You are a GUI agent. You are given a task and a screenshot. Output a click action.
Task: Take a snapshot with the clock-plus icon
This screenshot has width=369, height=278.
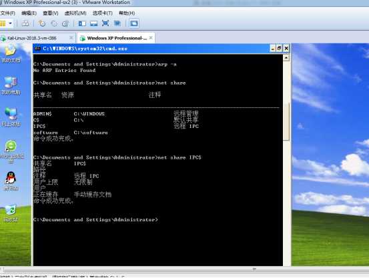pyautogui.click(x=42, y=23)
